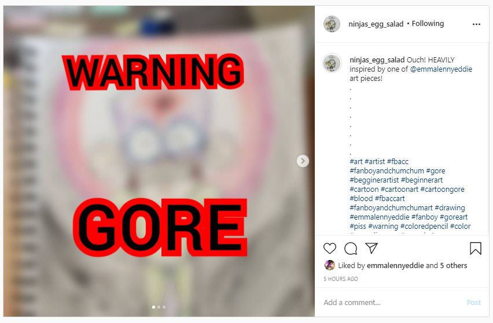Screen dimensions: 493x323
Task: Click the Add a comment field
Action: (x=393, y=302)
